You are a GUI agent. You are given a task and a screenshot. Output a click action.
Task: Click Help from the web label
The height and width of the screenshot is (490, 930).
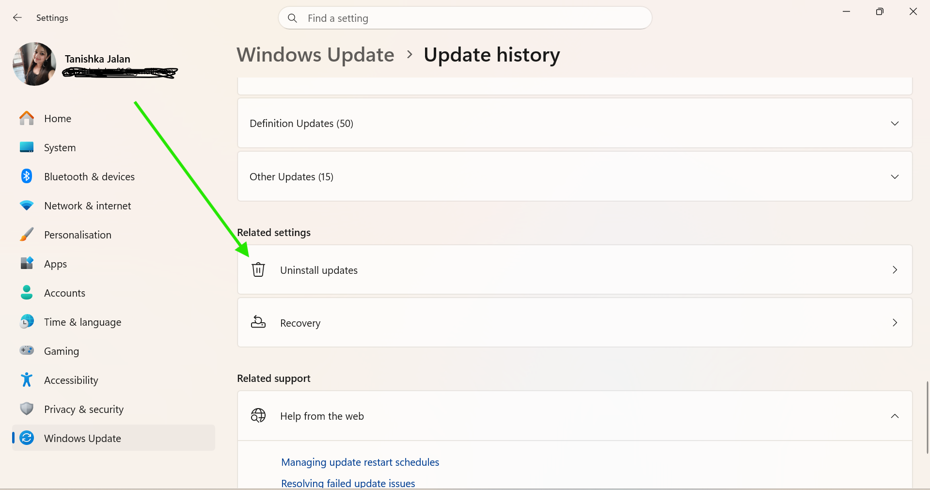[322, 416]
